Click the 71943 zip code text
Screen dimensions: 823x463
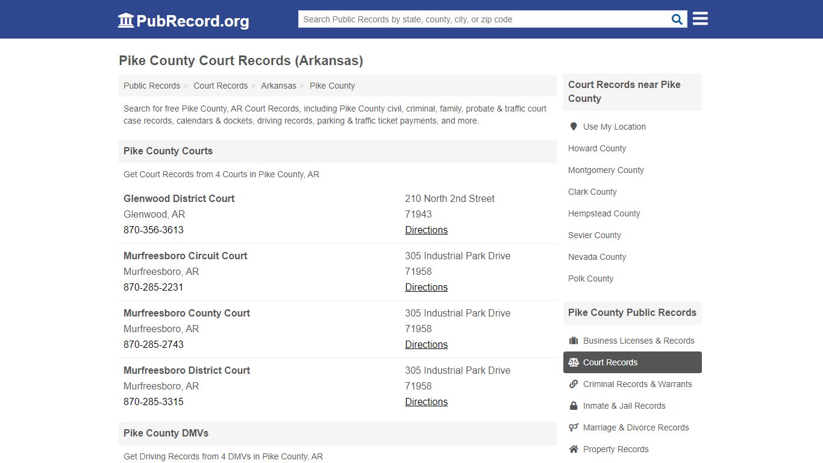tap(418, 214)
